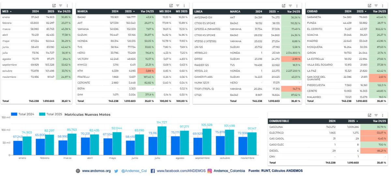This screenshot has height=176, width=391.
Task: Click GASO ELEC row in COMBUSTIBLE table
Action: (x=328, y=145)
